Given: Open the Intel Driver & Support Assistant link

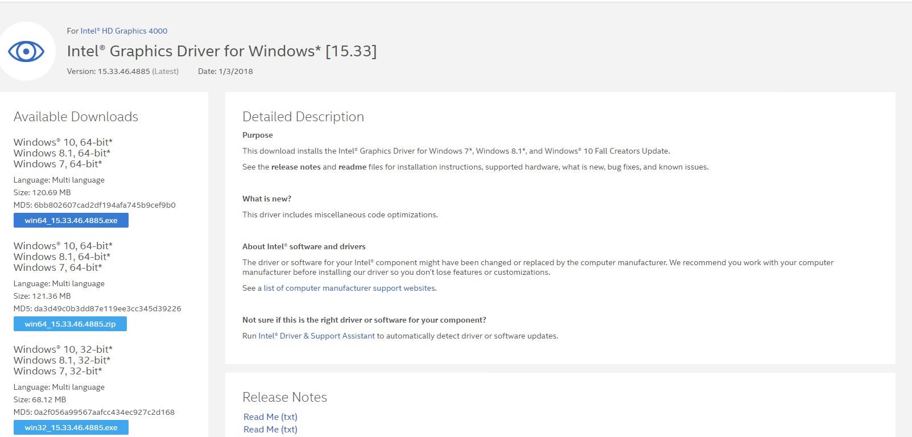Looking at the screenshot, I should click(316, 336).
